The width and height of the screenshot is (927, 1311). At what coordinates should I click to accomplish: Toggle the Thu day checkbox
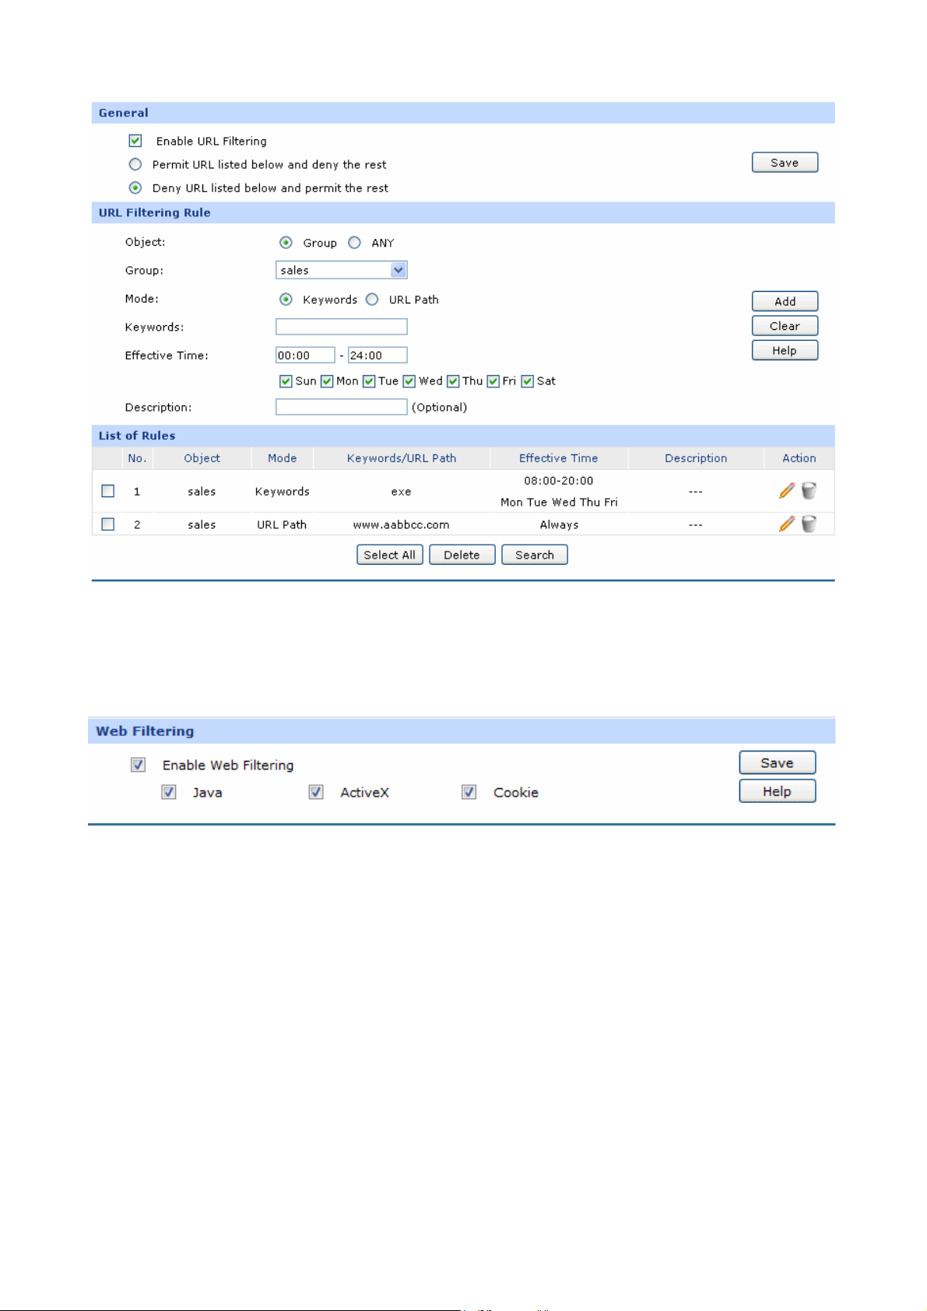point(453,381)
